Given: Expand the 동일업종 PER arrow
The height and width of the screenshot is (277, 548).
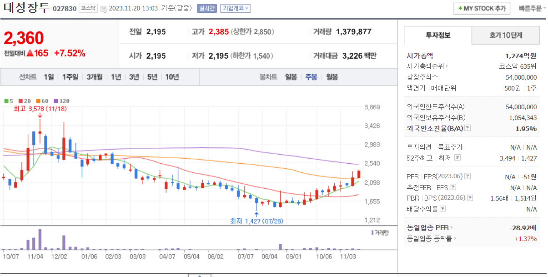Looking at the screenshot, I should pyautogui.click(x=452, y=227).
